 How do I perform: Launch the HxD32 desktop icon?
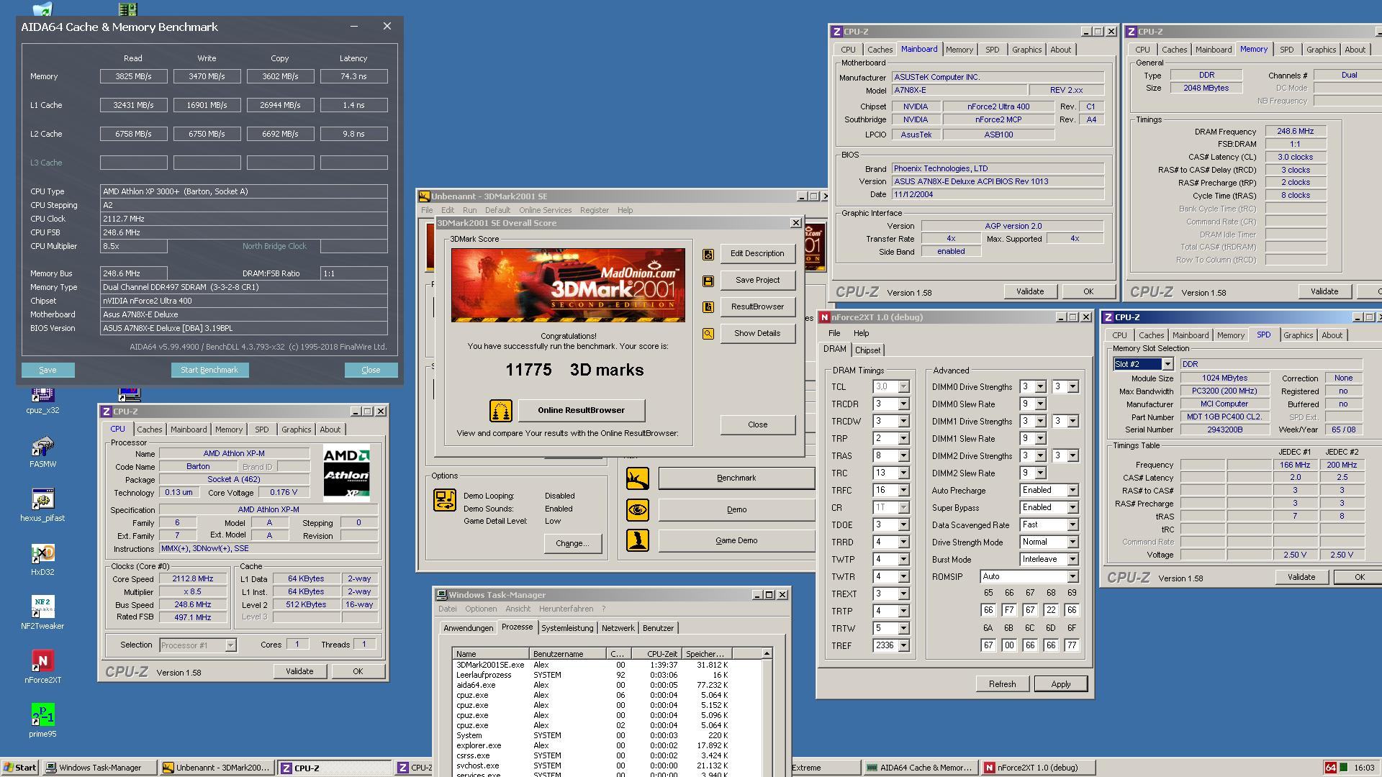[42, 559]
